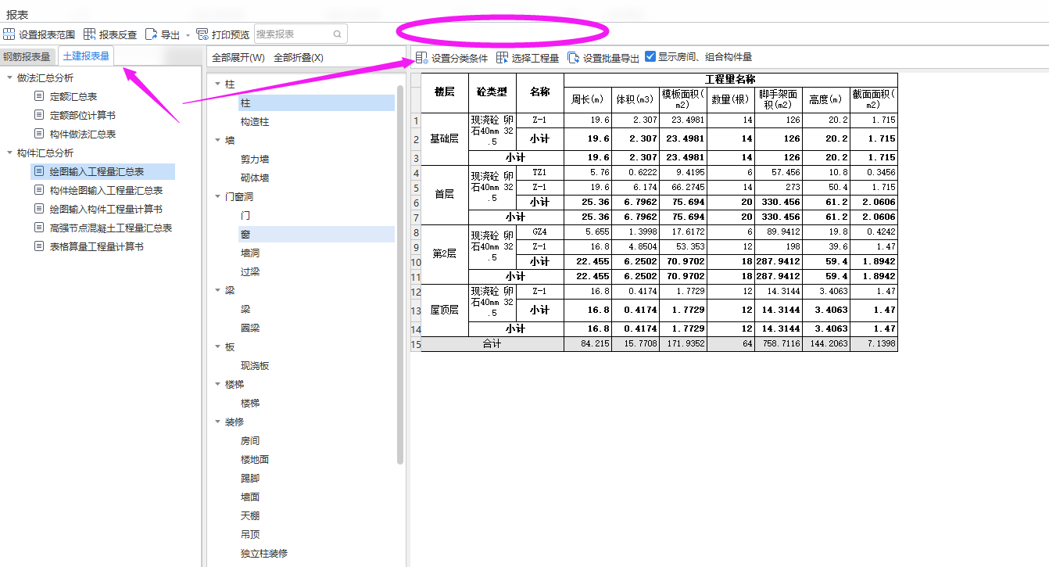The image size is (1049, 567).
Task: Click the GZ4 name cell
Action: [x=539, y=232]
